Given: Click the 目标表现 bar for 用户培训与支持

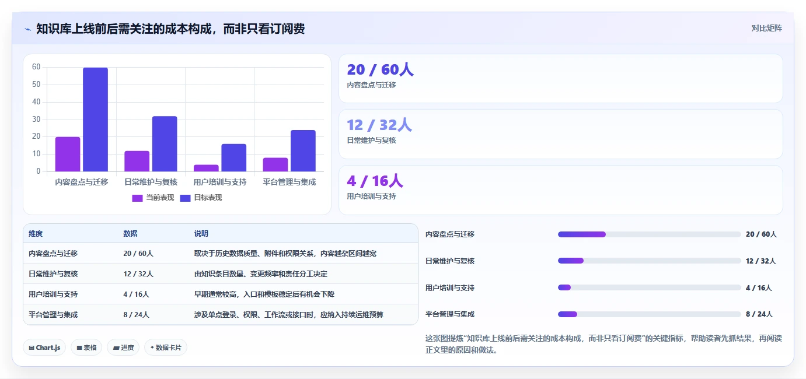Looking at the screenshot, I should (233, 157).
